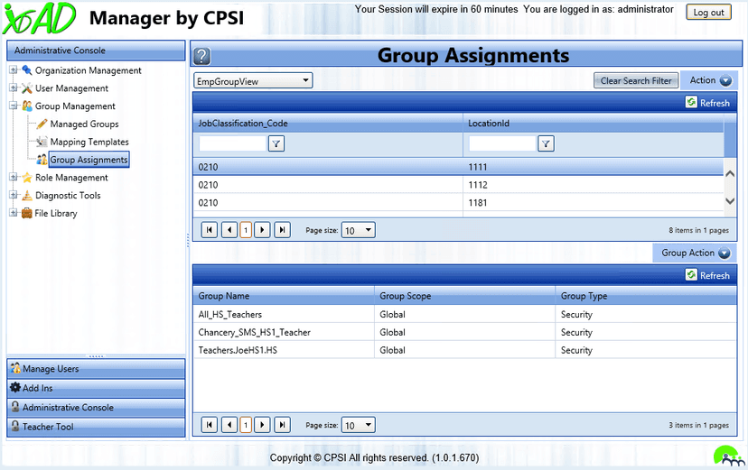
Task: Sort by LocationId column header
Action: (489, 123)
